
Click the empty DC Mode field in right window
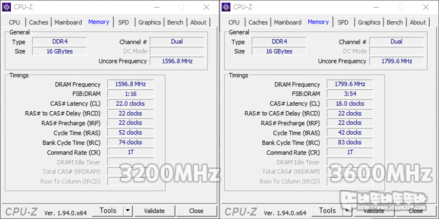click(x=397, y=51)
